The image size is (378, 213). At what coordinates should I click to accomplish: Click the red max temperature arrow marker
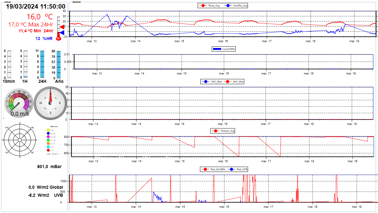[x=62, y=27]
